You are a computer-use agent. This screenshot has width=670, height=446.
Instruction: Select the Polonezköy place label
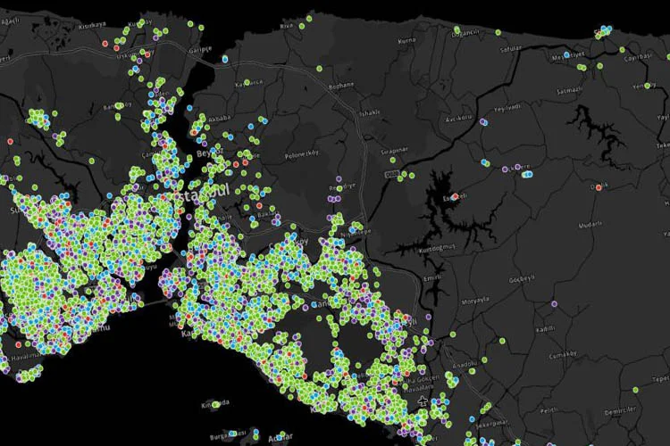point(300,153)
